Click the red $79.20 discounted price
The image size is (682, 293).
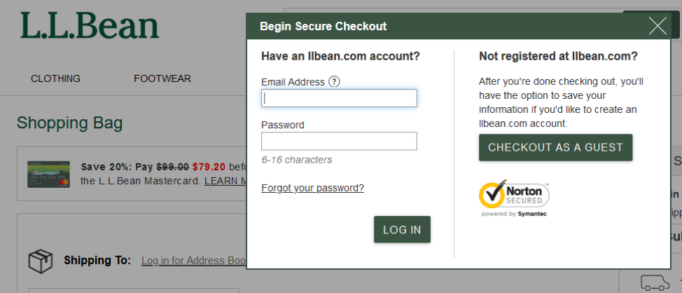tap(209, 167)
